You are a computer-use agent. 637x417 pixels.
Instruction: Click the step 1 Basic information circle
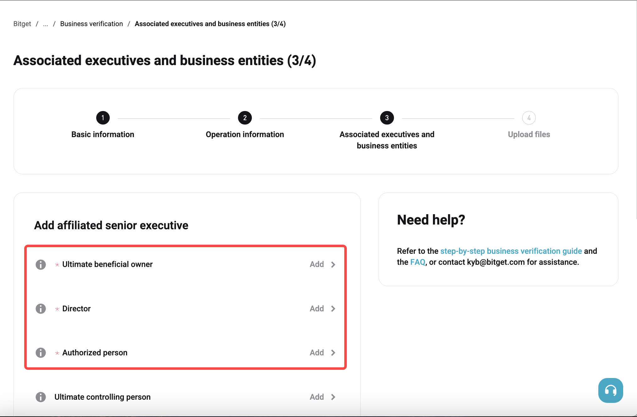(x=102, y=118)
